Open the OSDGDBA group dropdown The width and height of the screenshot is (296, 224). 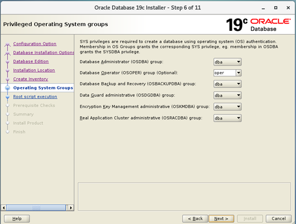click(x=227, y=95)
